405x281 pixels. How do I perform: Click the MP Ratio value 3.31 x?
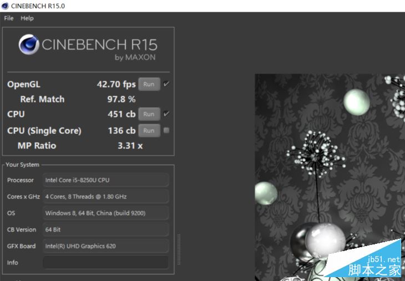pyautogui.click(x=130, y=146)
